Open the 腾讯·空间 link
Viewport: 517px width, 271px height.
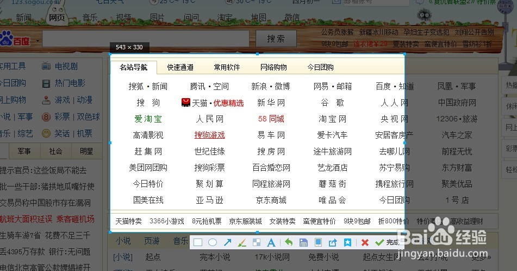(x=209, y=87)
